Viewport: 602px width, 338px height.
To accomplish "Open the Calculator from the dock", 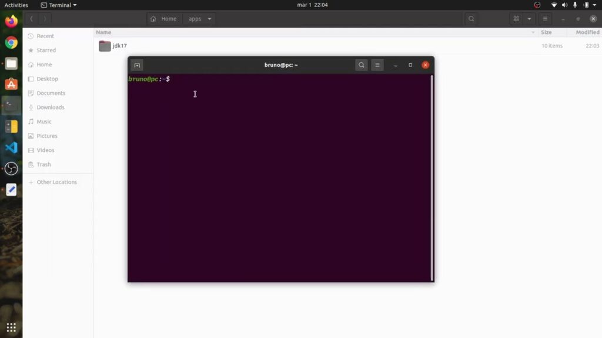I will (x=11, y=127).
